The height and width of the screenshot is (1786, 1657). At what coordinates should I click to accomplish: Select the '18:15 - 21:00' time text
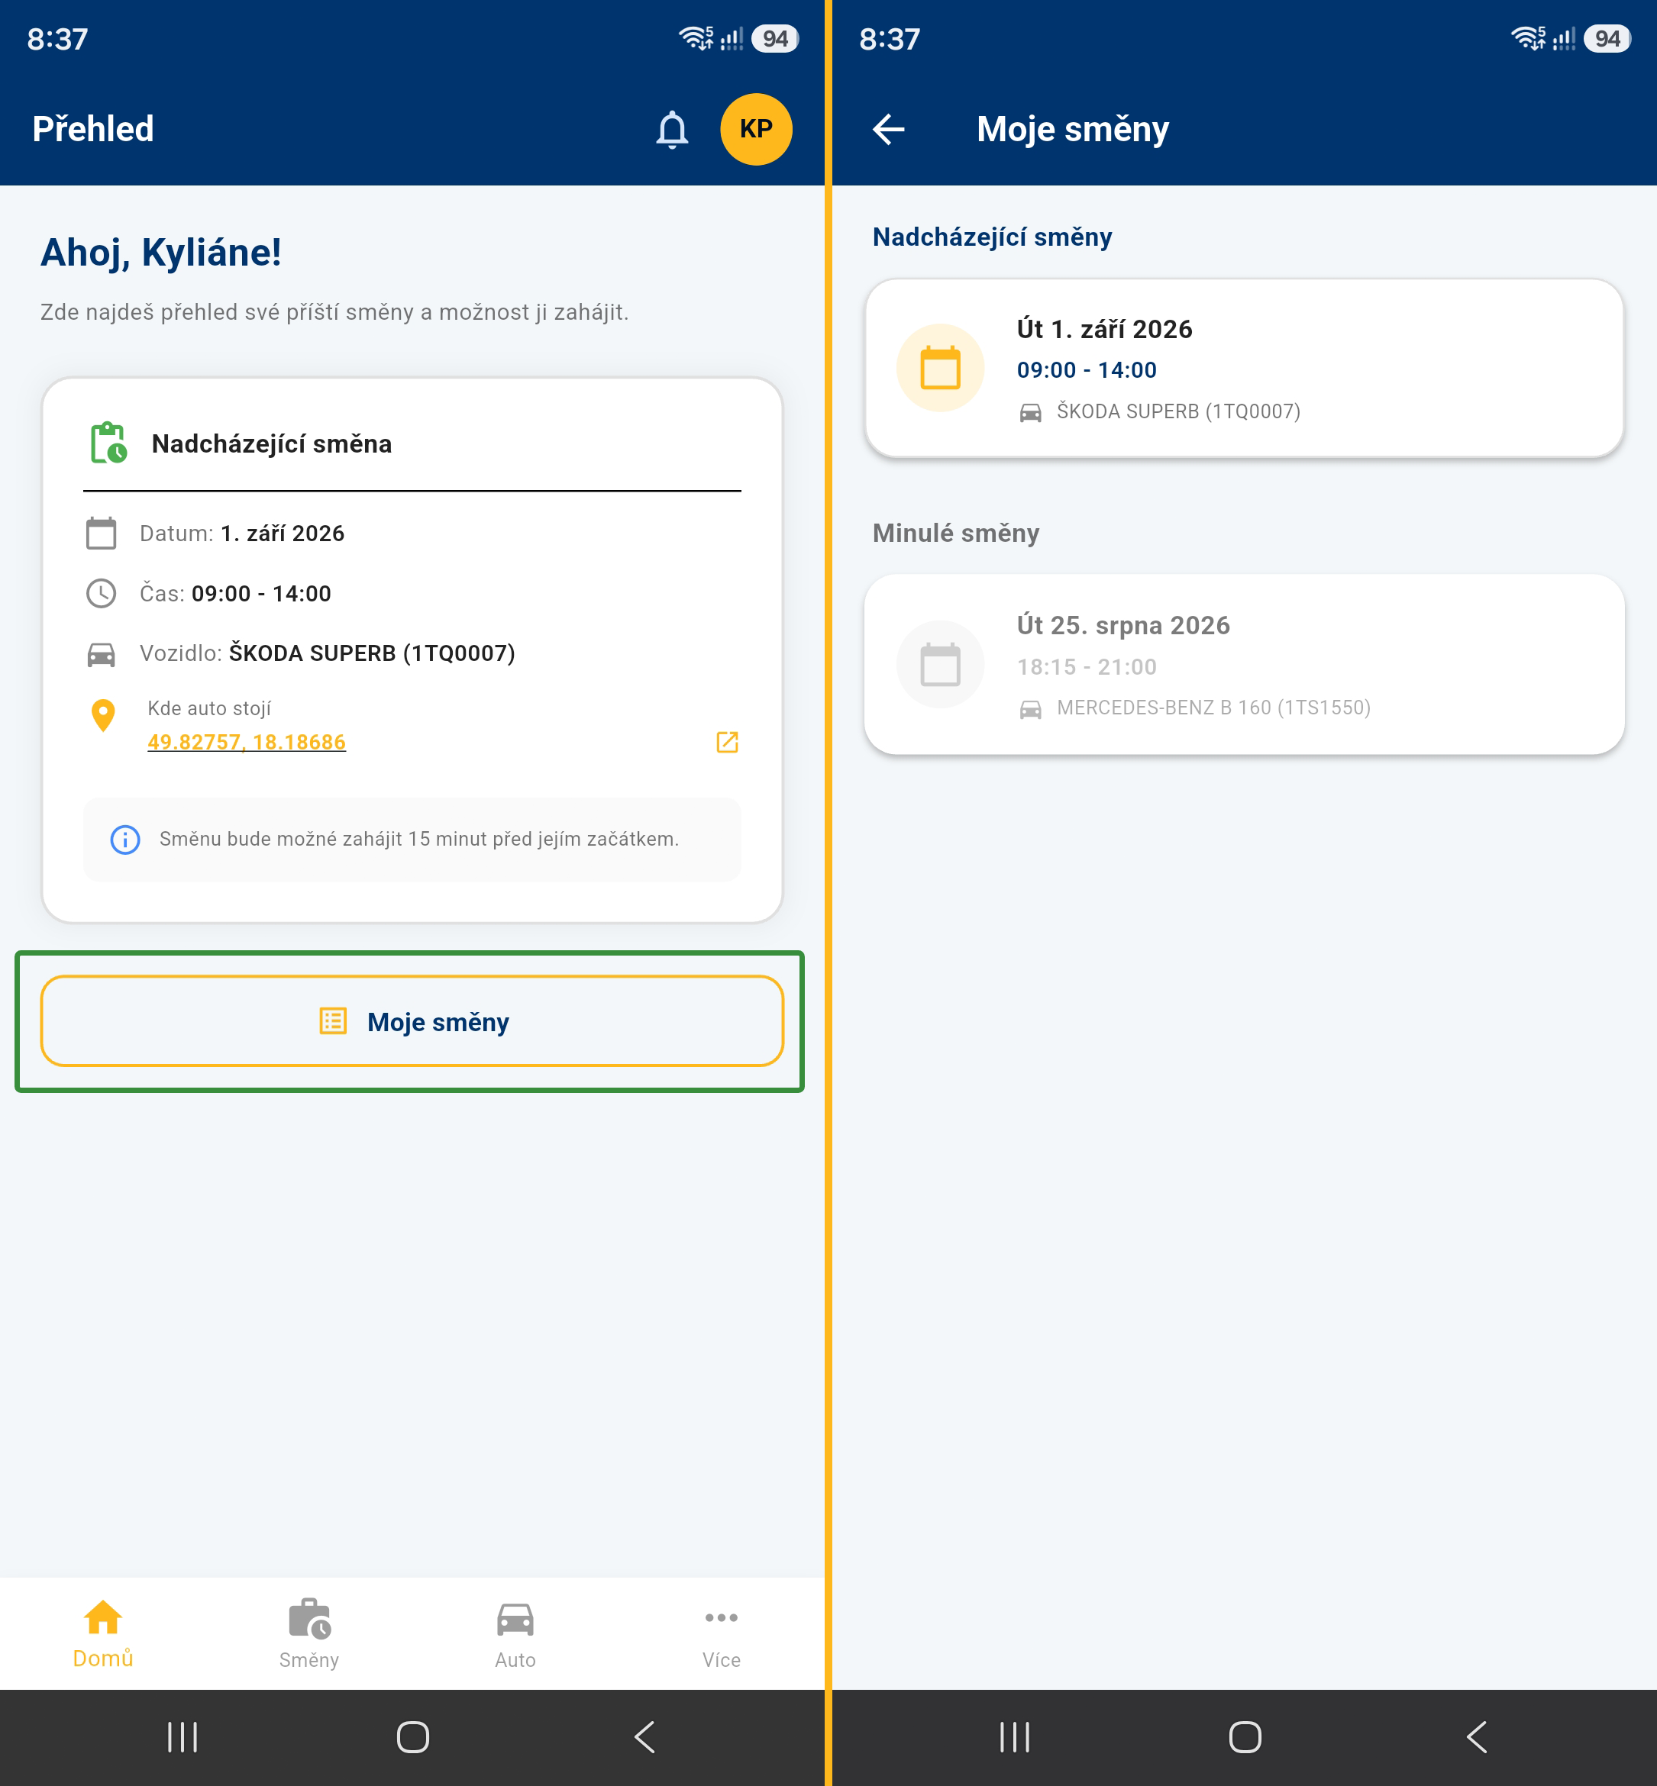coord(1087,667)
